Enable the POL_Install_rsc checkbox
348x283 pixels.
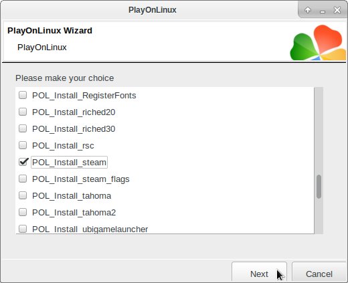(x=23, y=145)
